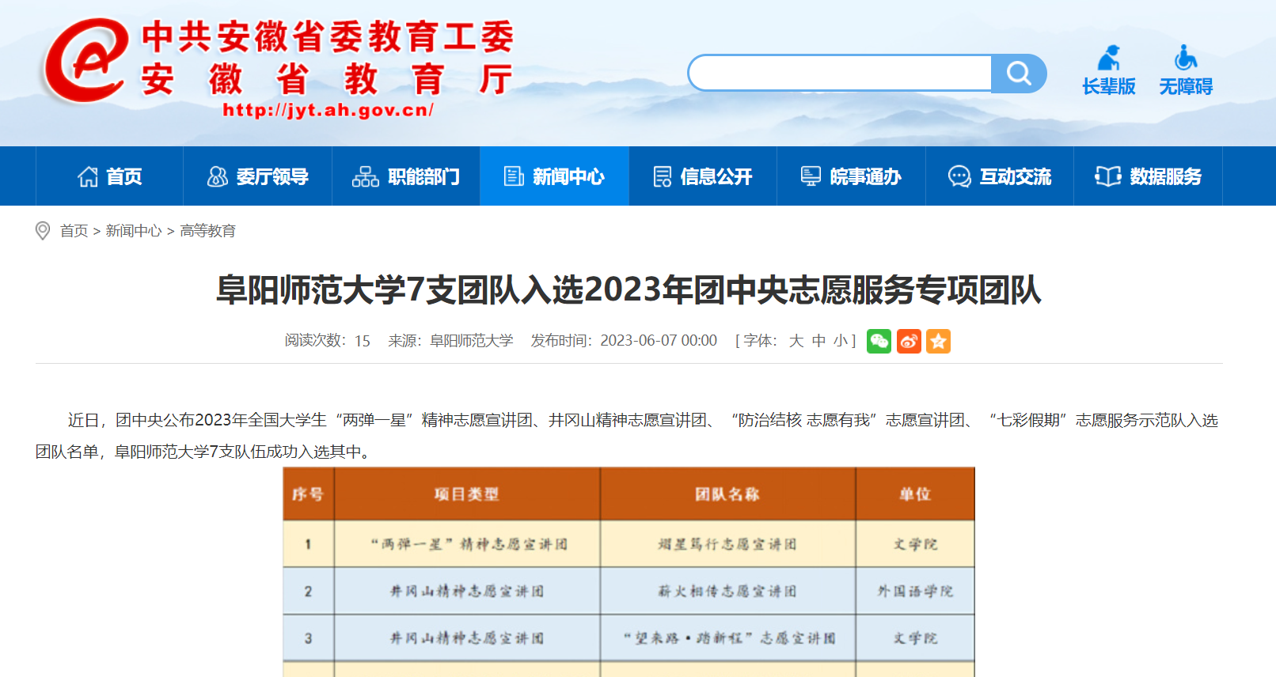Share article via Weibo icon
The width and height of the screenshot is (1276, 677).
[909, 341]
